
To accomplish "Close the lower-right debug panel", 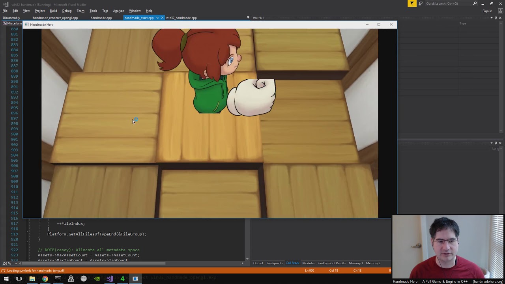I will click(500, 143).
